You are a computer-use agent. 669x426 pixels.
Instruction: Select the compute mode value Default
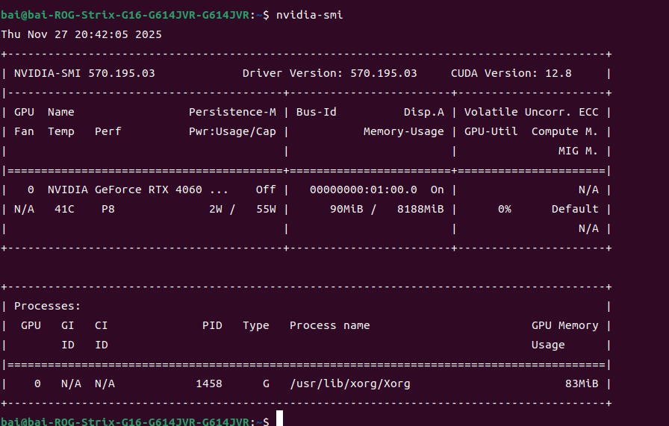[x=575, y=210]
